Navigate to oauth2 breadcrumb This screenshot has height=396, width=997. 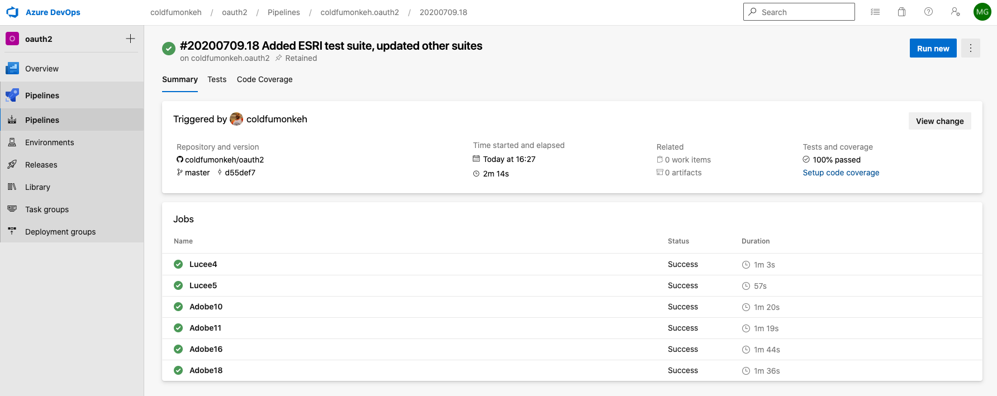pos(235,12)
